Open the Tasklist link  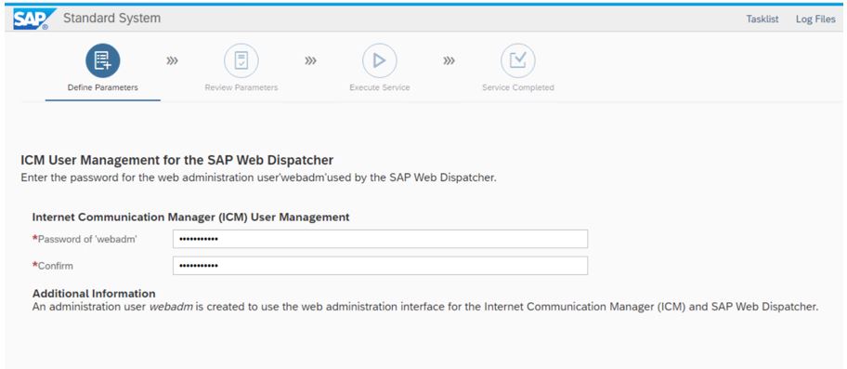click(x=762, y=19)
